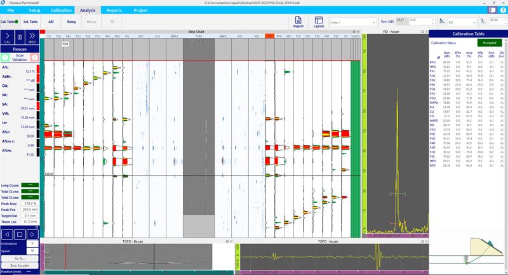The height and width of the screenshot is (275, 508).
Task: Toggle the Cal. Table button
Action: point(10,21)
